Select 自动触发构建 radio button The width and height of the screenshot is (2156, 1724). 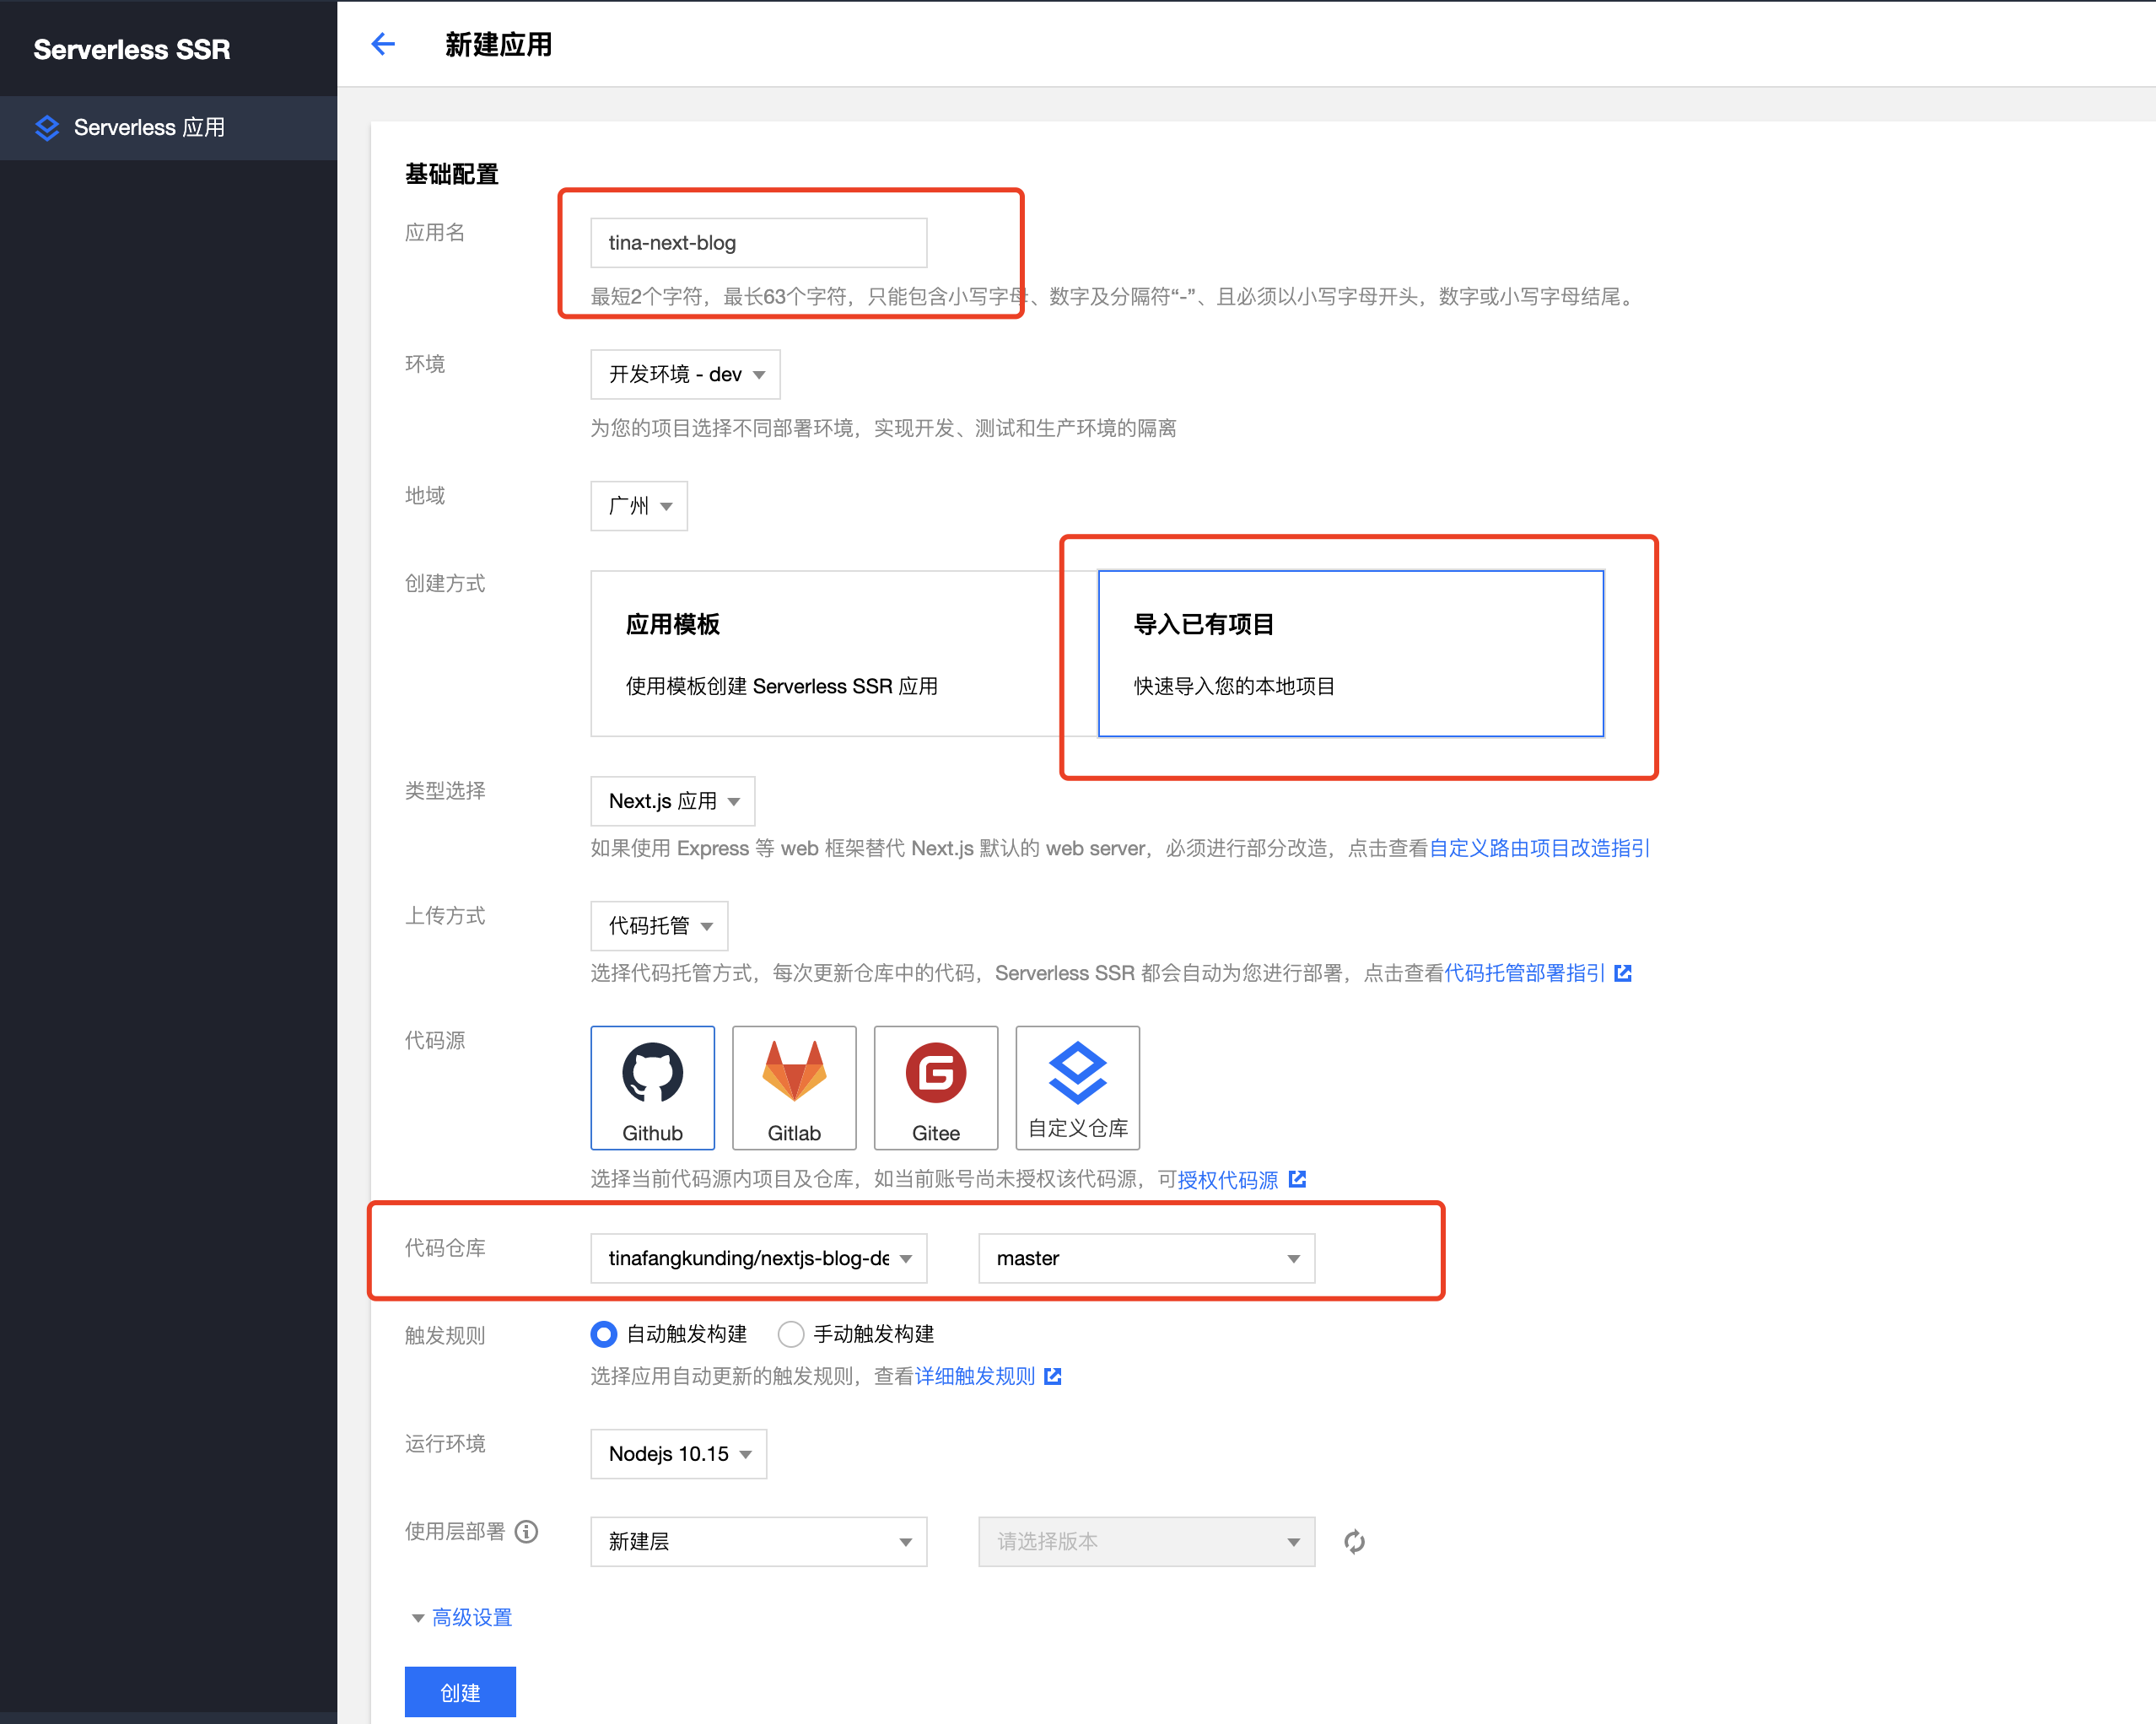click(604, 1334)
